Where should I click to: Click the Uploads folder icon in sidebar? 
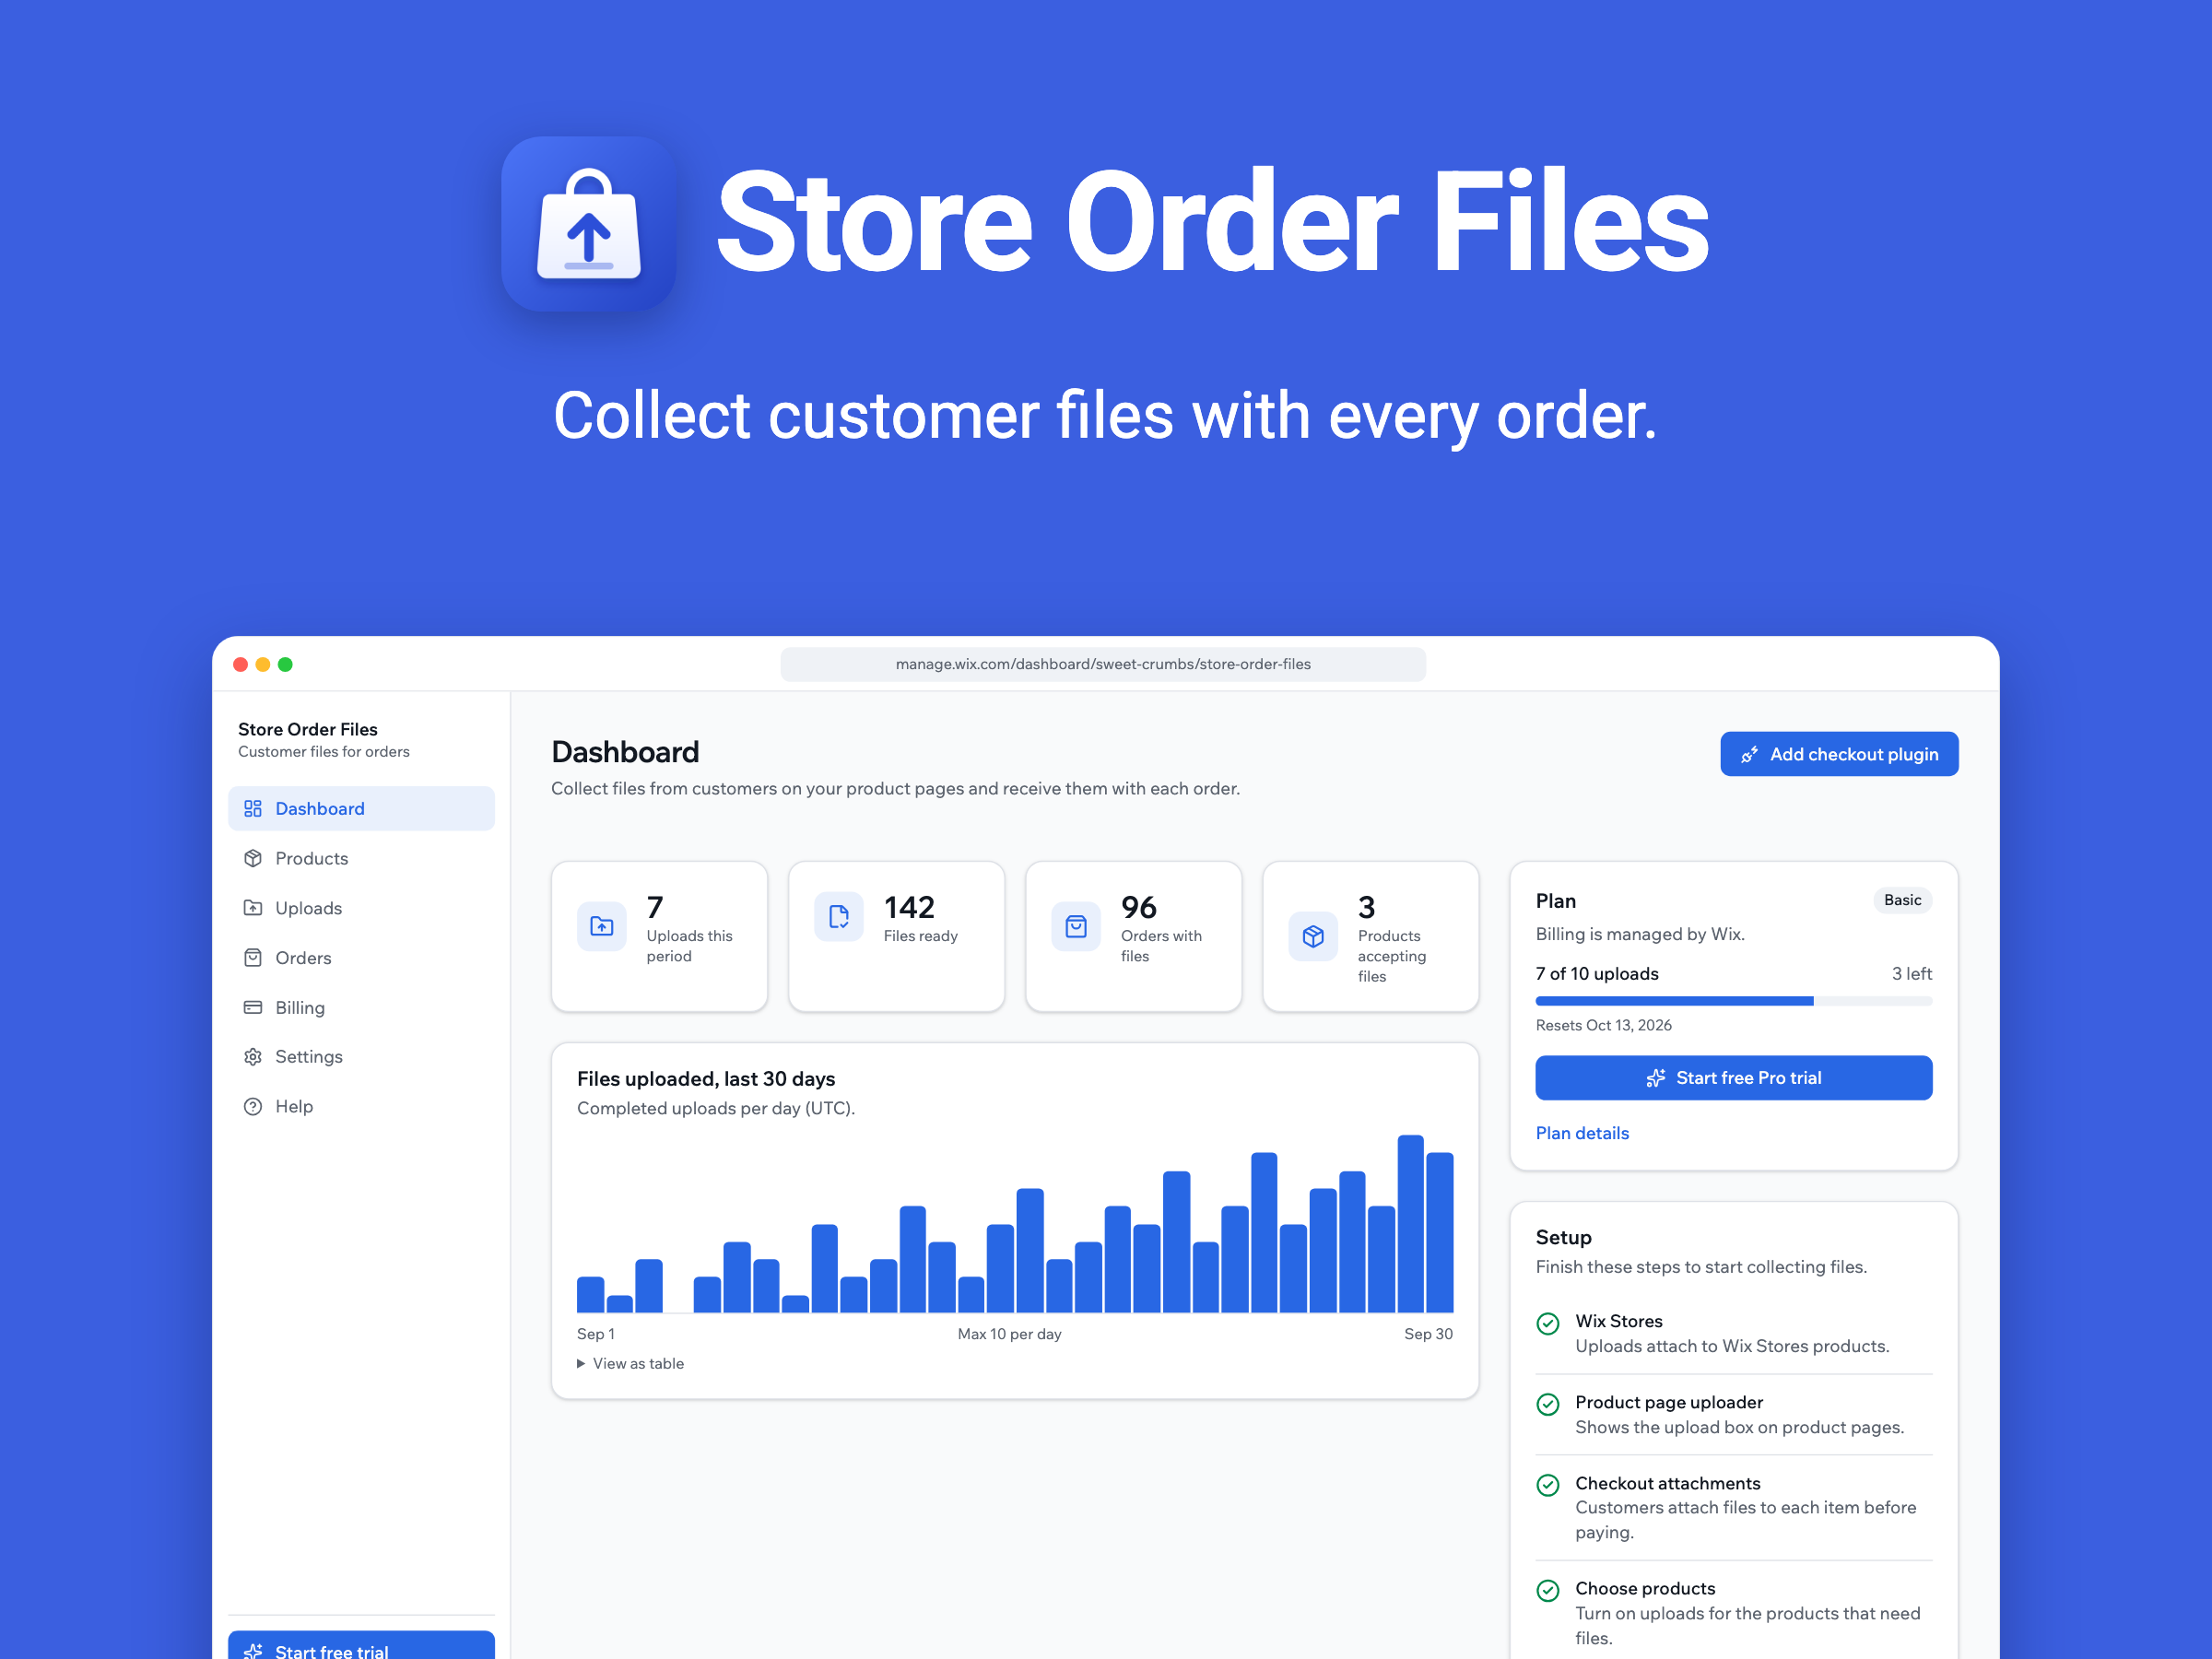pyautogui.click(x=253, y=908)
